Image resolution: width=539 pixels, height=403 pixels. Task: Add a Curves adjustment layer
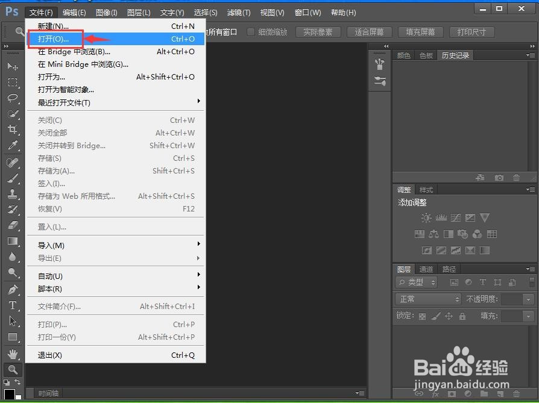click(x=456, y=217)
